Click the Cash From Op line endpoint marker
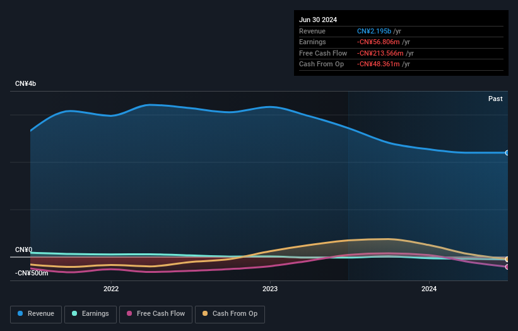This screenshot has width=518, height=331. click(x=507, y=259)
